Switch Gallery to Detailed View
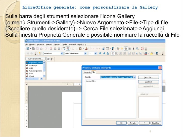This screenshot has width=183, height=137. (x=52, y=59)
